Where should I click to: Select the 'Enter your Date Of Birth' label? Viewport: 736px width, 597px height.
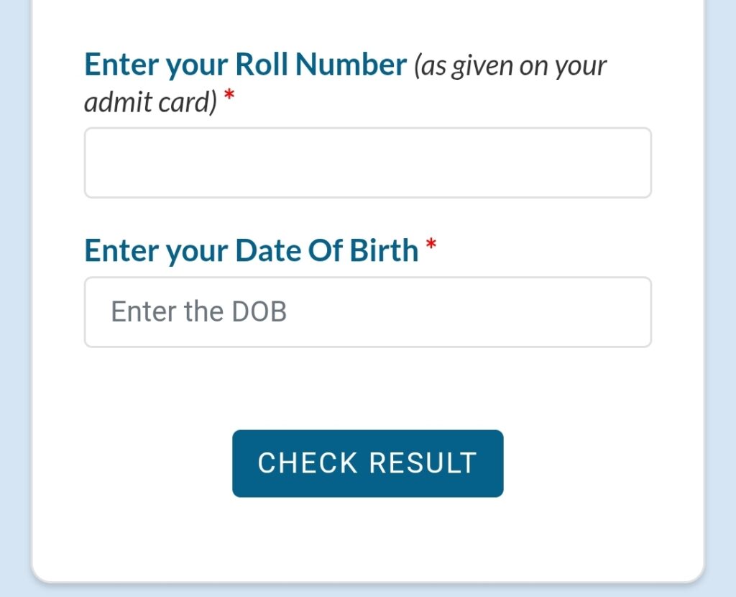[x=251, y=250]
